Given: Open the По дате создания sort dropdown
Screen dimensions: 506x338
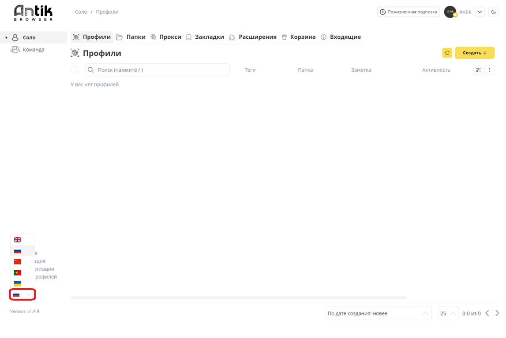Looking at the screenshot, I should click(378, 313).
